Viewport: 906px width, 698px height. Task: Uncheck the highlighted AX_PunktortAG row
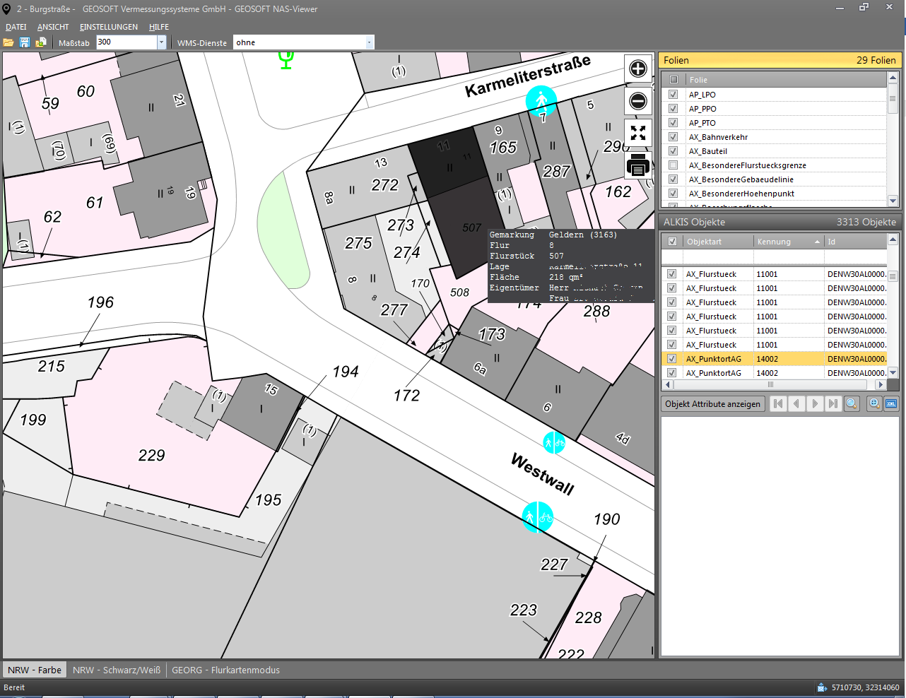tap(672, 358)
